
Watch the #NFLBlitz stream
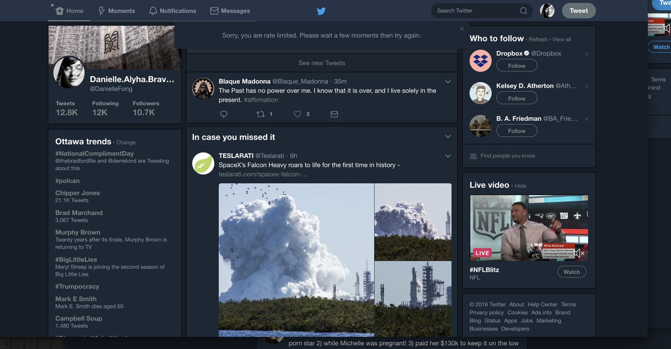[571, 272]
